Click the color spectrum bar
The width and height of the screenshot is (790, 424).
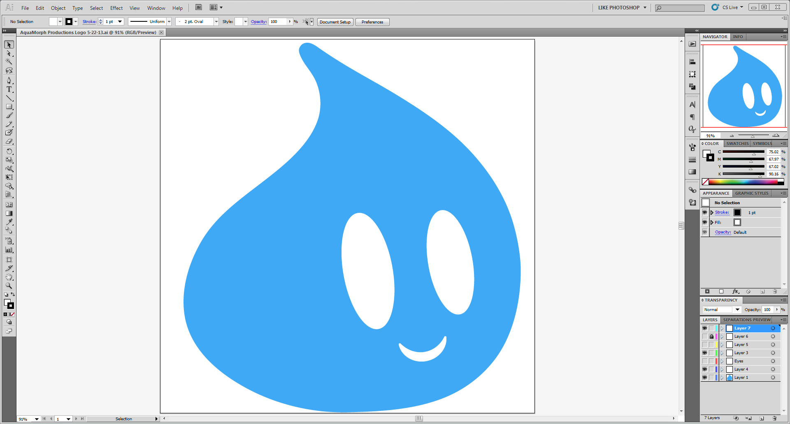coord(746,182)
